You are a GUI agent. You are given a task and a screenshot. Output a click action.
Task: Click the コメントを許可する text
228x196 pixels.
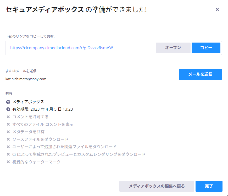pyautogui.click(x=30, y=117)
